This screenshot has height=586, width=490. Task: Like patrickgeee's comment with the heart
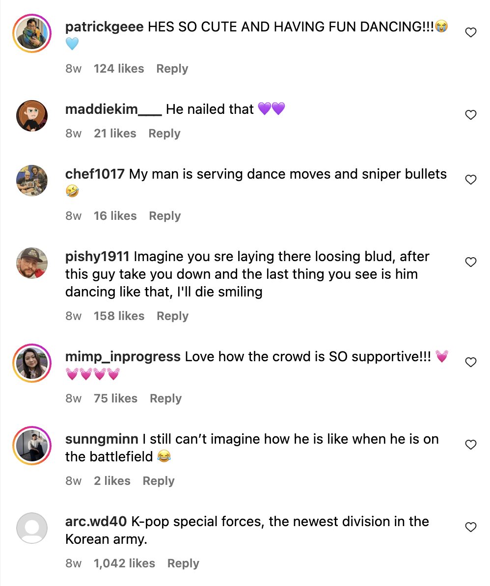(470, 33)
